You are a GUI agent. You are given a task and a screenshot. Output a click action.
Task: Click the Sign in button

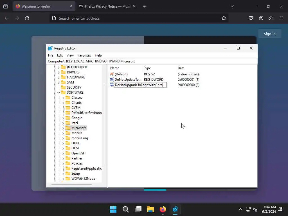(x=270, y=34)
